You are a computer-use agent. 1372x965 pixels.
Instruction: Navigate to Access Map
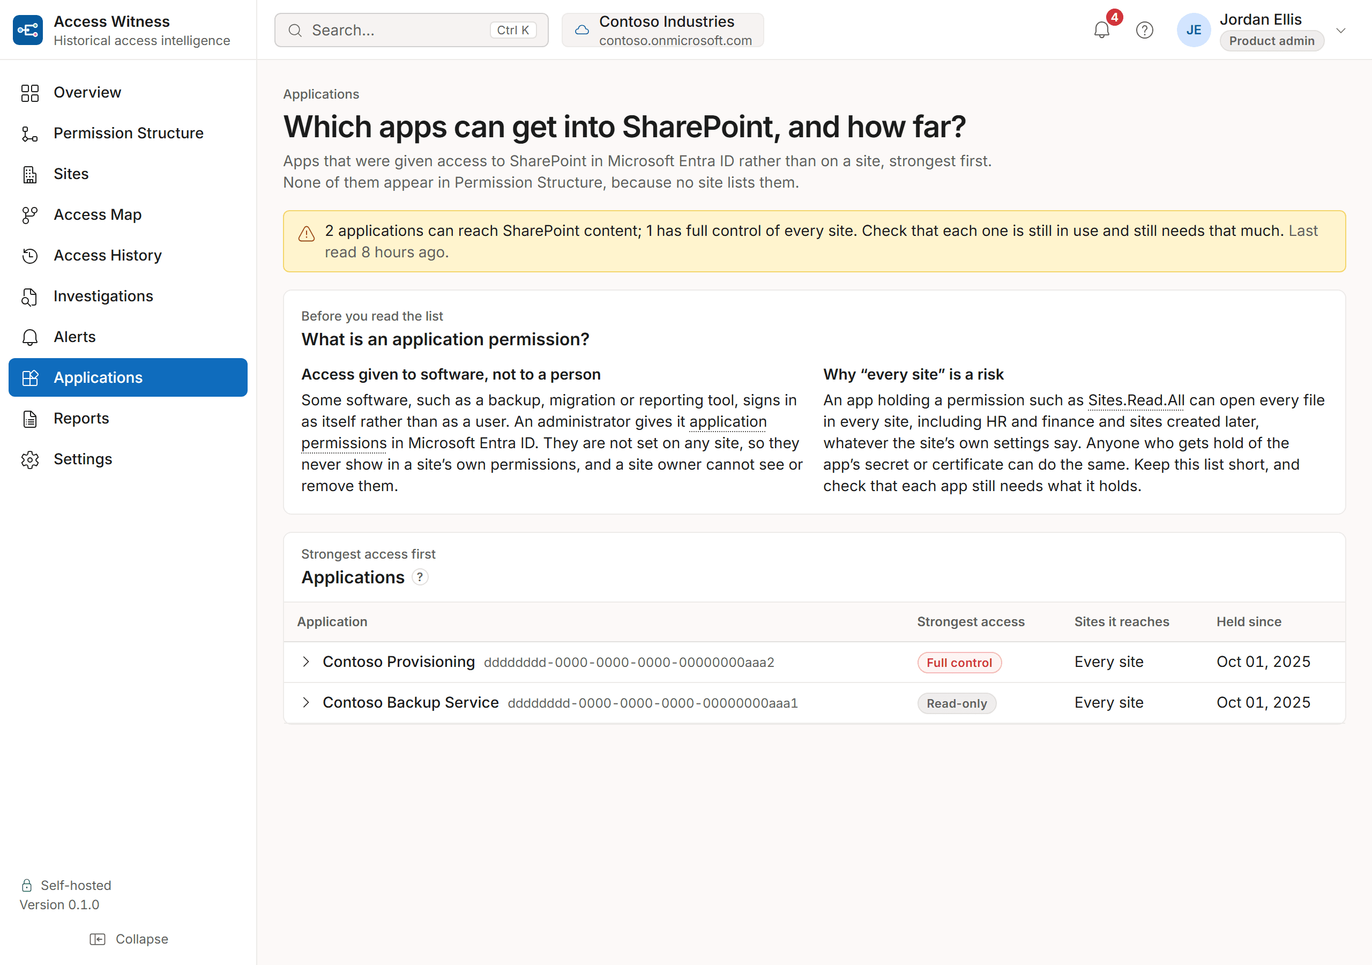(x=128, y=214)
